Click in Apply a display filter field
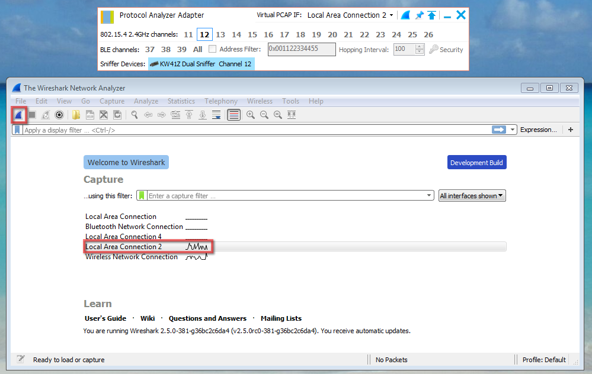Viewport: 592px width, 374px height. (257, 130)
